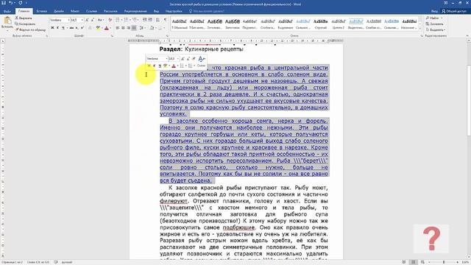Apply the Строгий style from gallery
Image resolution: width=471 pixels, height=265 pixels.
(x=321, y=24)
